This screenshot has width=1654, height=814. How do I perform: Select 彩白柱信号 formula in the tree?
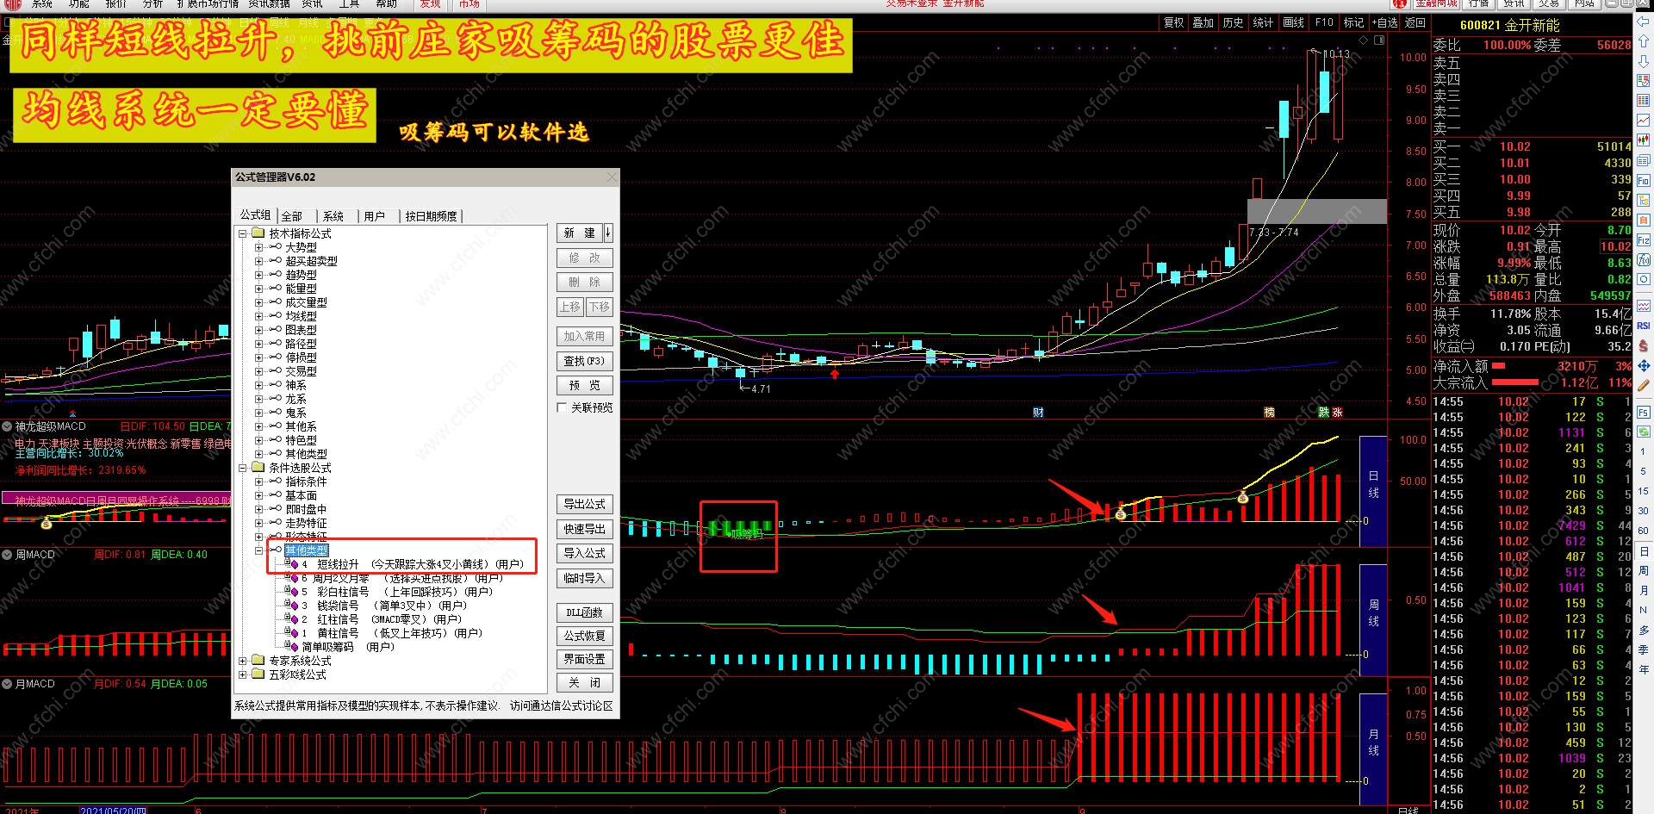pos(396,592)
